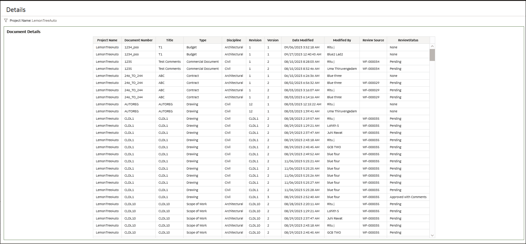The image size is (526, 244).
Task: Click the Version column header
Action: (x=273, y=40)
